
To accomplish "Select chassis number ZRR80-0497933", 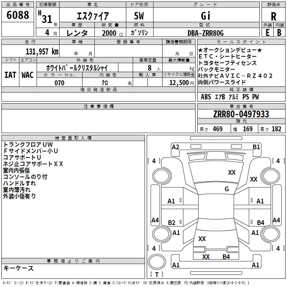I will point(241,114).
